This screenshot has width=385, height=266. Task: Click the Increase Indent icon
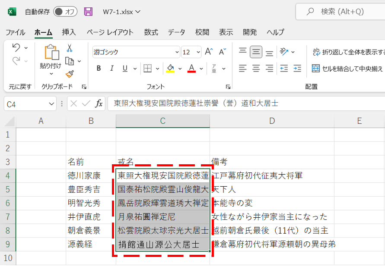297,69
